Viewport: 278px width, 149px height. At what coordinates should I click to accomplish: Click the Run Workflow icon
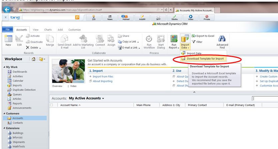149,38
